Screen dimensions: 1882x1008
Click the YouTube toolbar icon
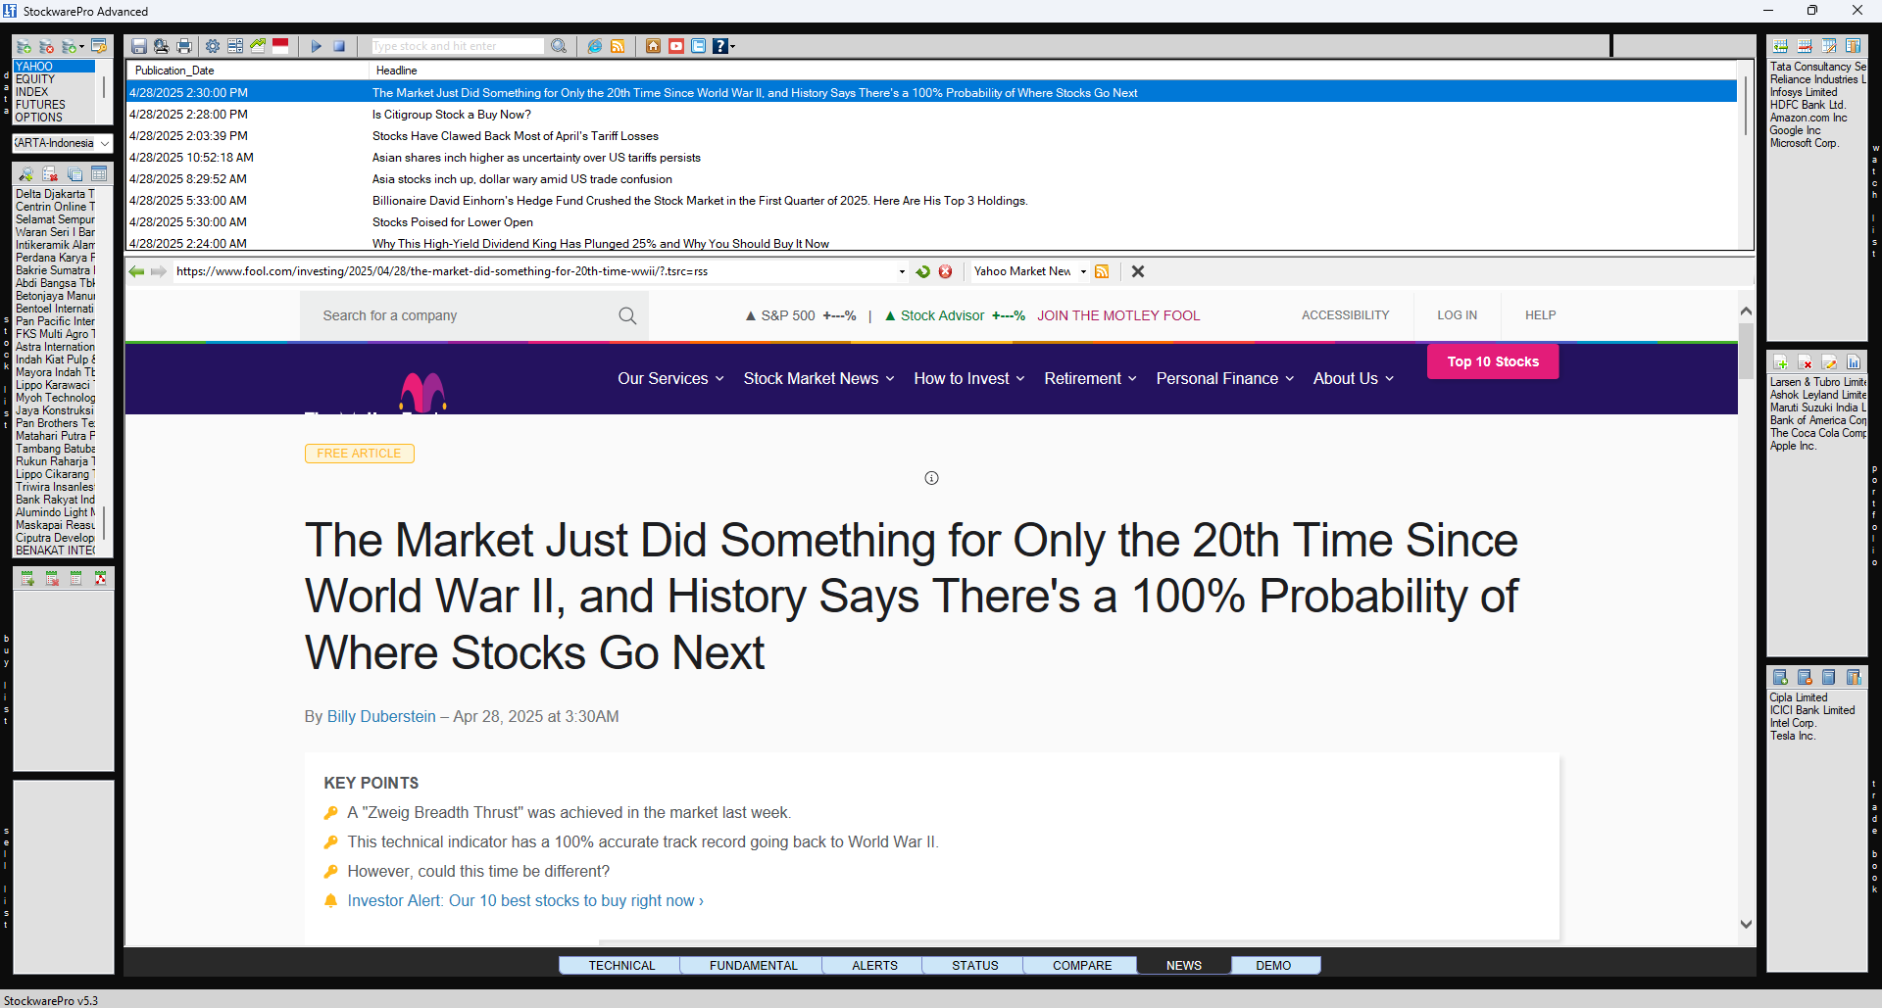coord(676,46)
